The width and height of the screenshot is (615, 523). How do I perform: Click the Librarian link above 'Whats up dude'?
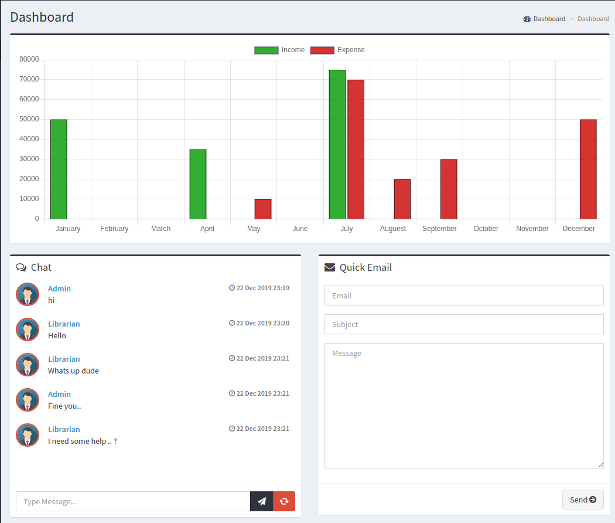64,359
